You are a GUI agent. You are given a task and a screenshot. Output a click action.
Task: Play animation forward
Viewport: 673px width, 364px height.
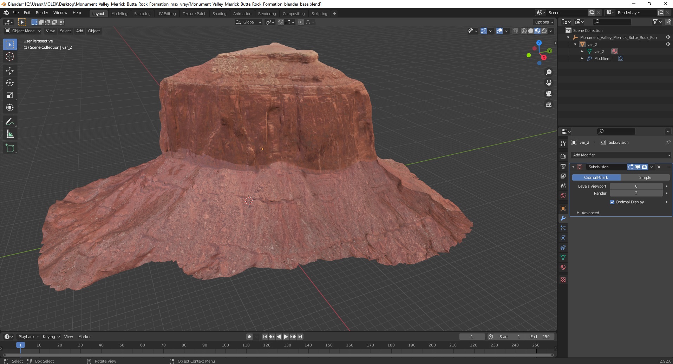tap(286, 337)
